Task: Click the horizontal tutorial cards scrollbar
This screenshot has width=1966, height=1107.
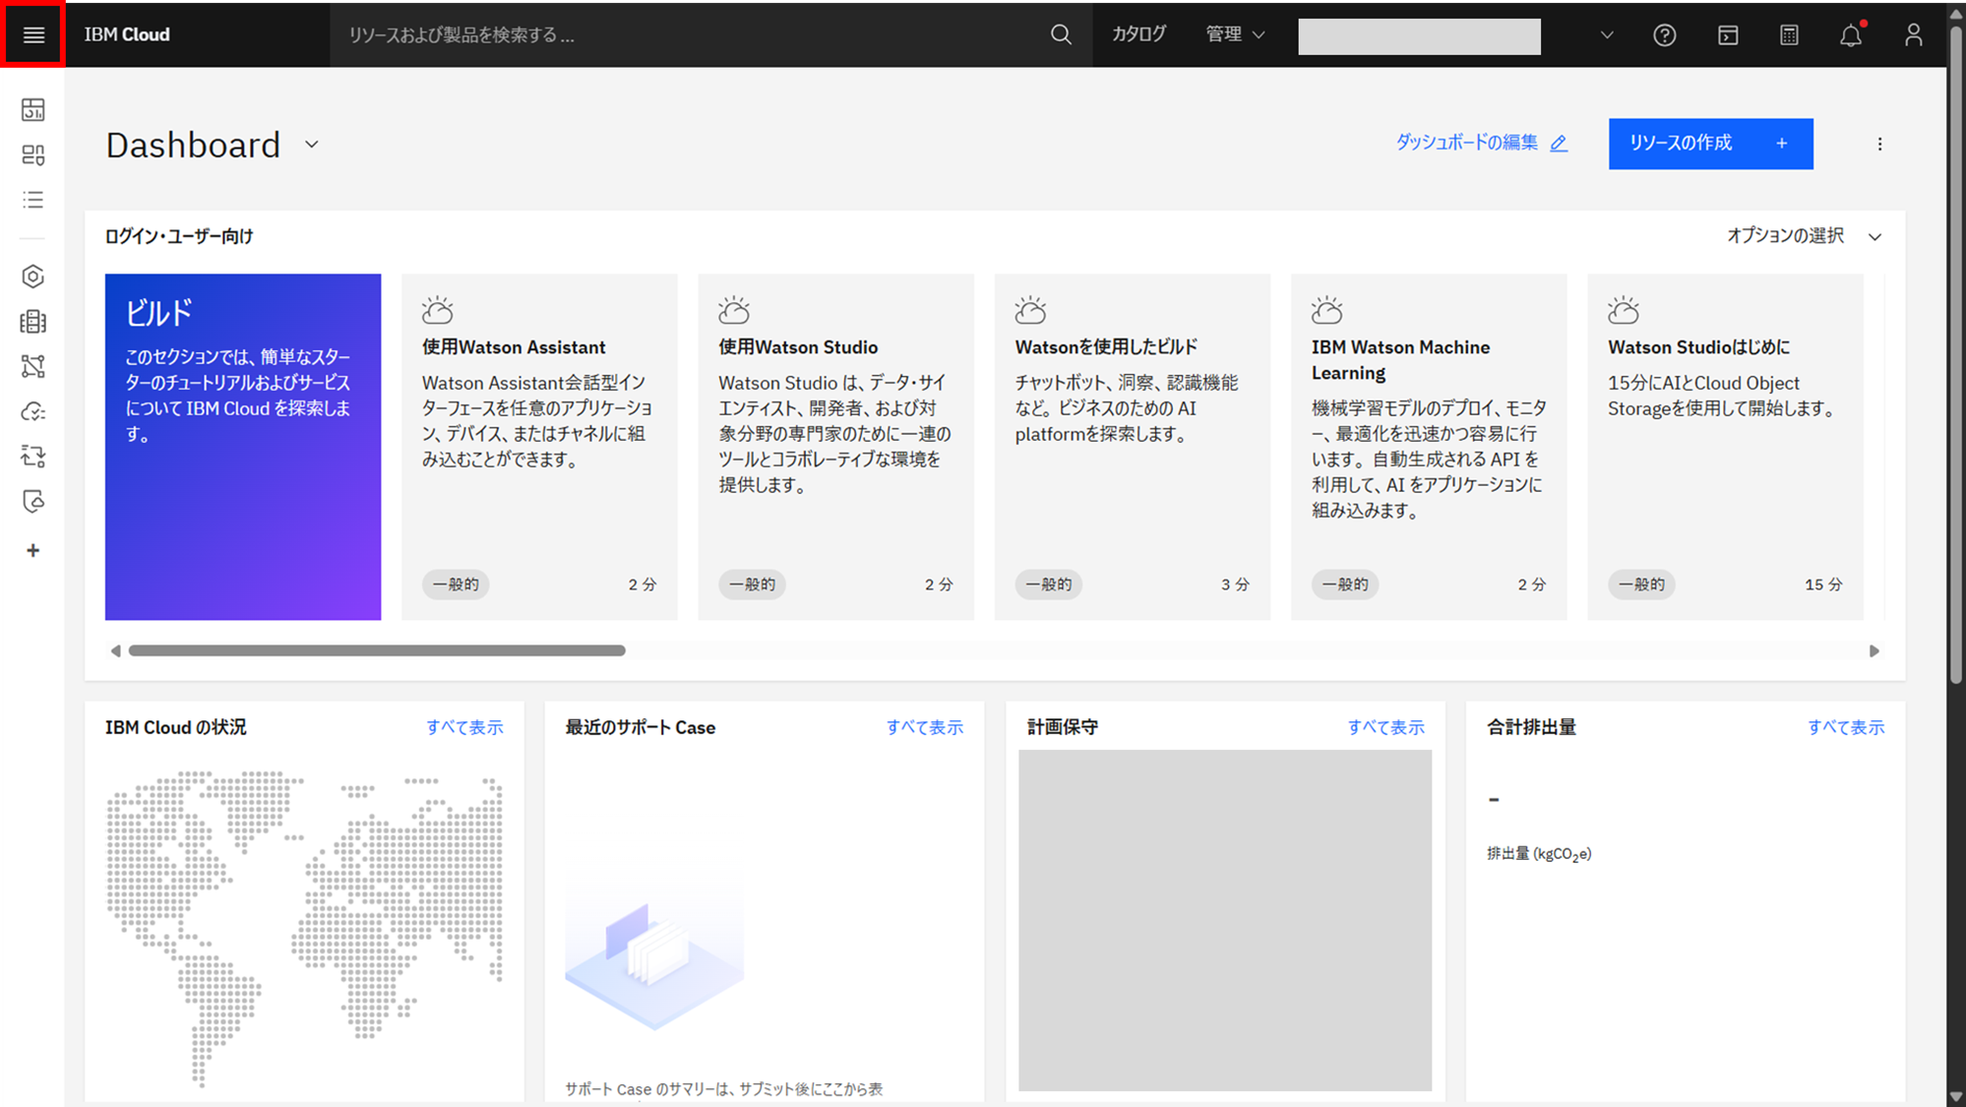Action: click(377, 650)
